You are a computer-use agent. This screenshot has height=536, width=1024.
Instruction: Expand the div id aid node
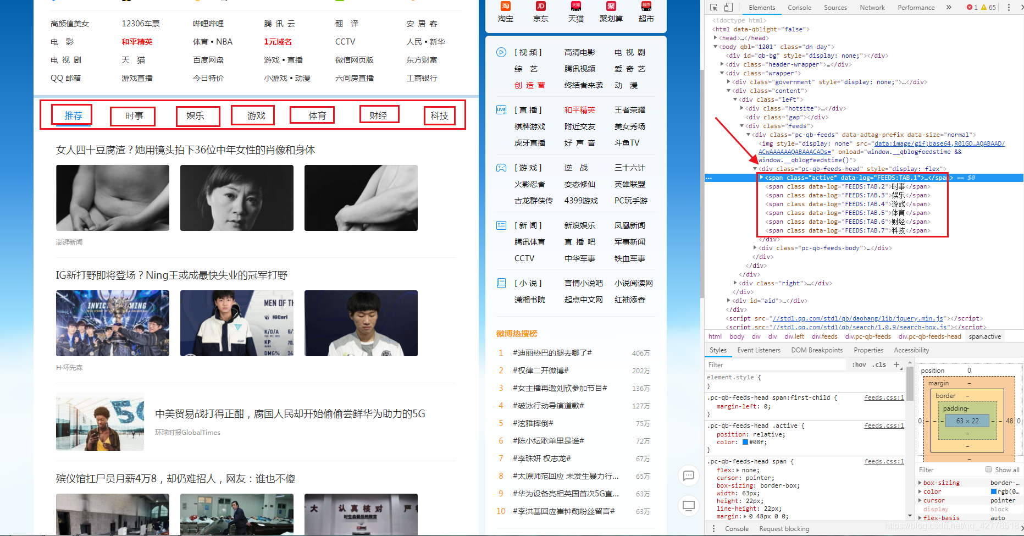click(x=728, y=301)
